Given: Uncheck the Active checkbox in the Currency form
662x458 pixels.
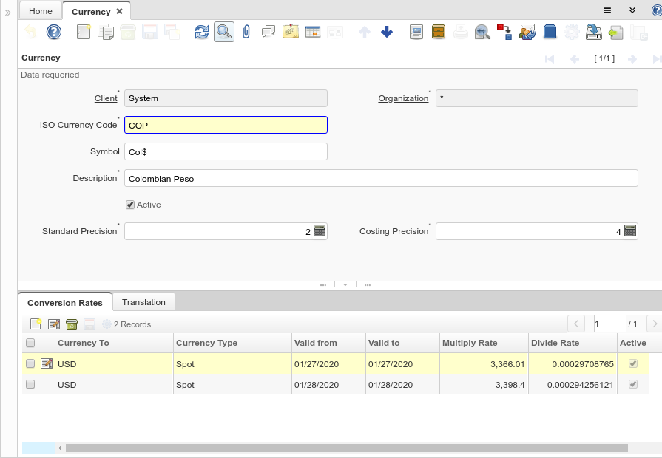Looking at the screenshot, I should [x=130, y=205].
